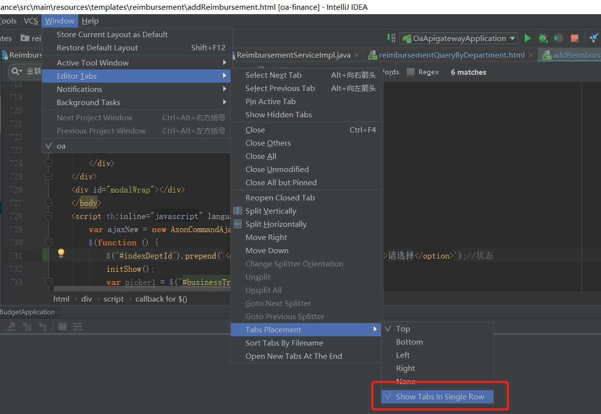Click the drop frame icon in bottom panel
601x414 pixels.
pos(27,327)
